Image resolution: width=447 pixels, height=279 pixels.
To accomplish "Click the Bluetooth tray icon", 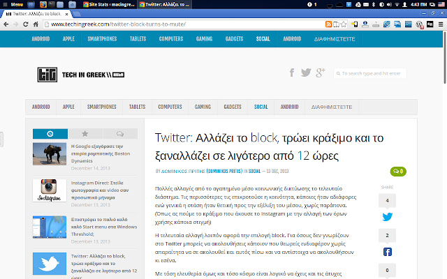I will pos(374,4).
